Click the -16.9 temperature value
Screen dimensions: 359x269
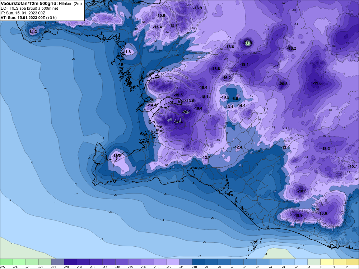point(197,8)
